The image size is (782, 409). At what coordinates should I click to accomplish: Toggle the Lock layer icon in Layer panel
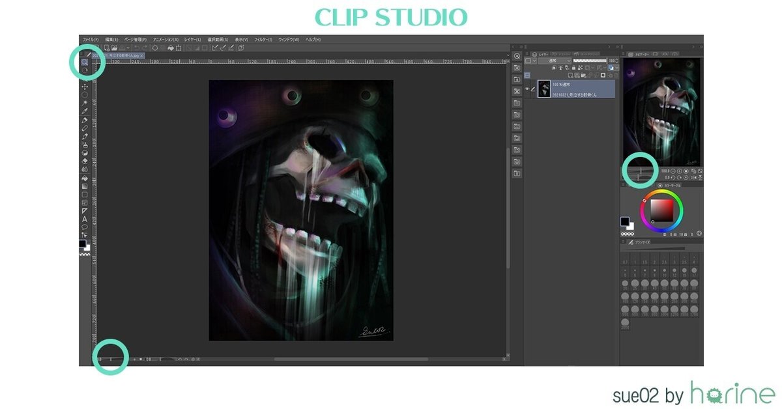[x=573, y=68]
